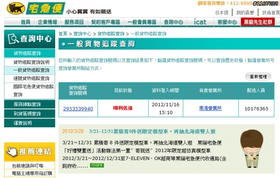Click 貨物追蹤查詢 in the breadcrumb
The width and height of the screenshot is (280, 178).
tap(111, 34)
